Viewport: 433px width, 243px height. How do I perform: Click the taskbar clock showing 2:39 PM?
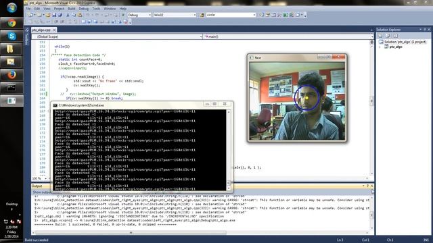(x=12, y=232)
